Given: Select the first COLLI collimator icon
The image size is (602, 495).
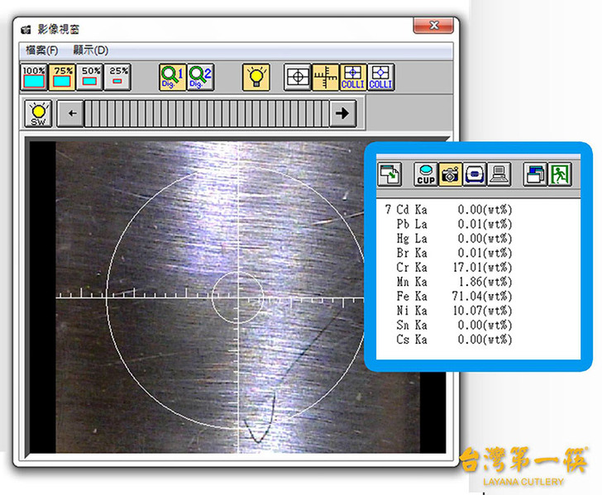Looking at the screenshot, I should 353,77.
